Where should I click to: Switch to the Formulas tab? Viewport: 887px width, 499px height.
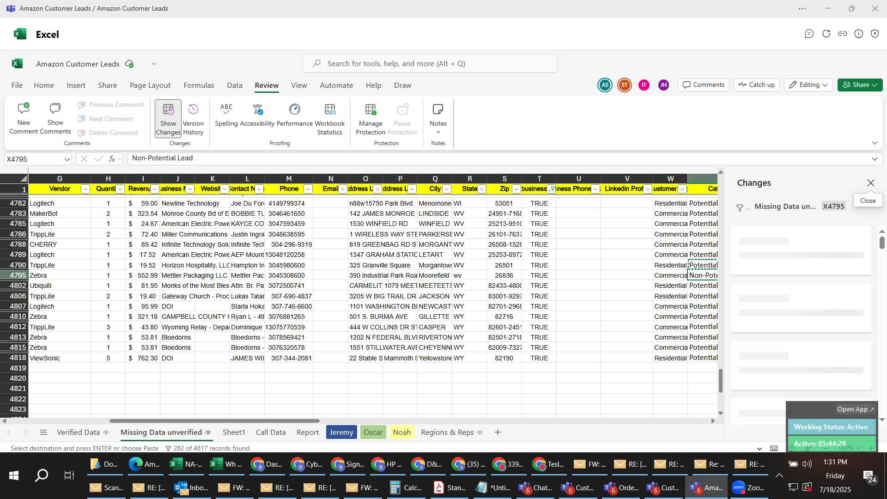(199, 85)
